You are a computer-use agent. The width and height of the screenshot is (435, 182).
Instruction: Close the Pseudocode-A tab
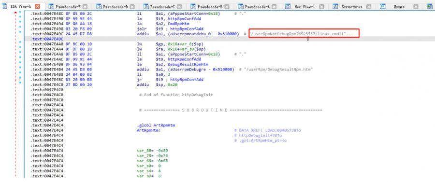click(275, 6)
